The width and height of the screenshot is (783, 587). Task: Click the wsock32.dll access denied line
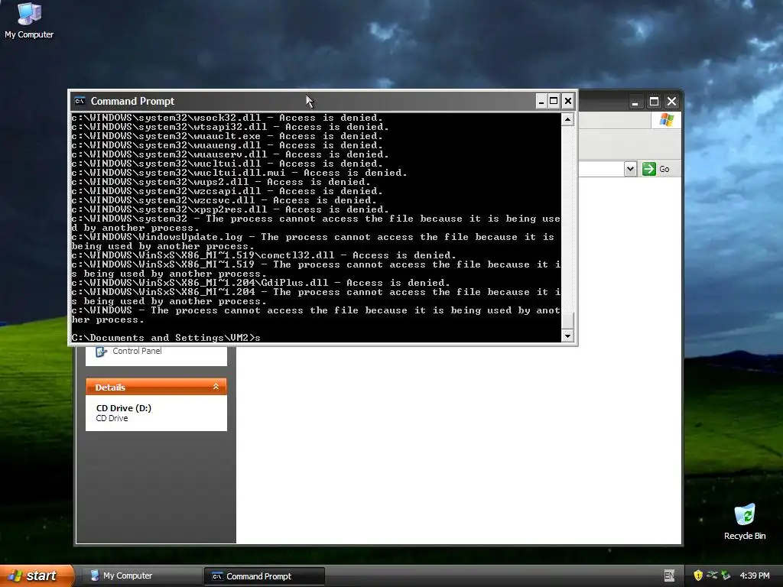click(x=227, y=118)
